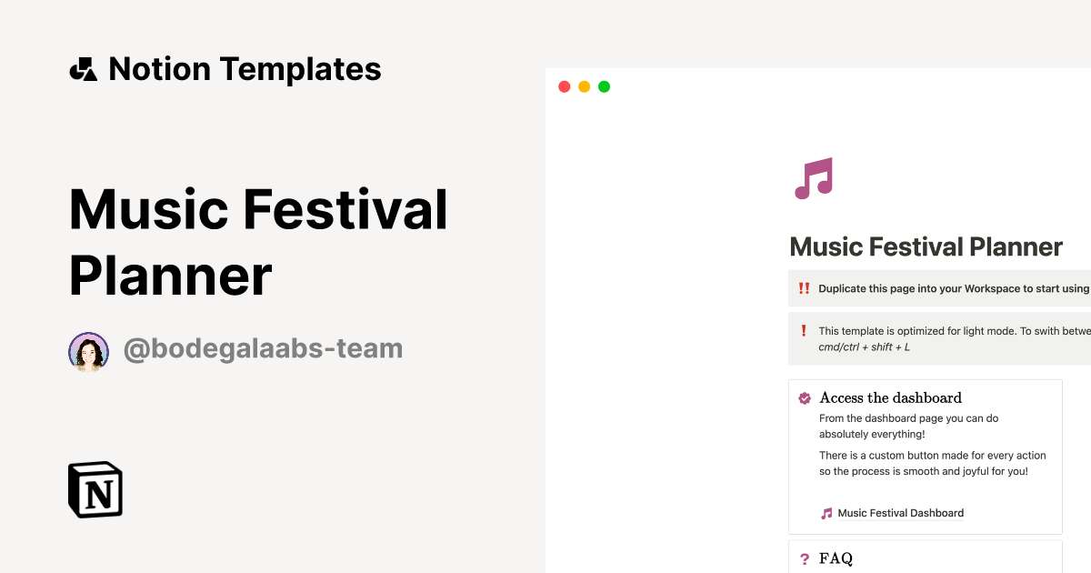Screen dimensions: 1091x573
Task: Open the Music Festival Dashboard page link
Action: [900, 512]
